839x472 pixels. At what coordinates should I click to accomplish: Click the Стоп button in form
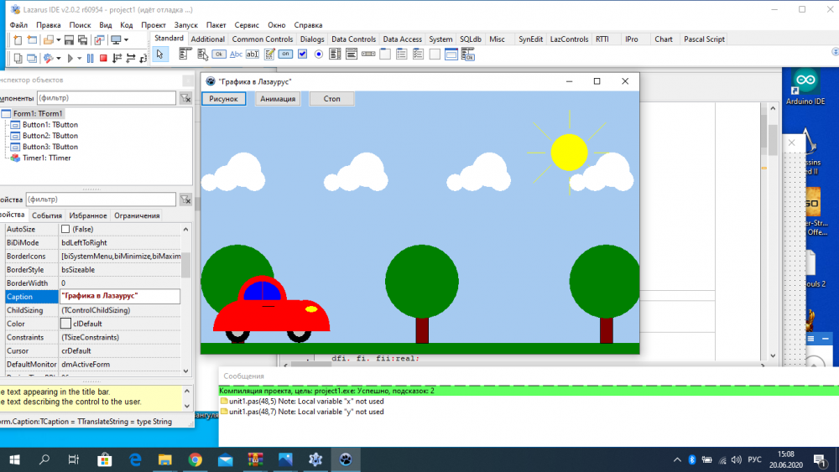(331, 99)
